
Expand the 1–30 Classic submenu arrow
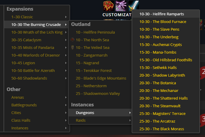[x=66, y=17]
